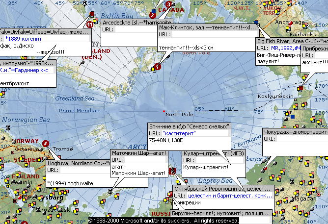This screenshot has width=328, height=224.
Task: Select red circle pin numbered 1
Action: coord(158,67)
